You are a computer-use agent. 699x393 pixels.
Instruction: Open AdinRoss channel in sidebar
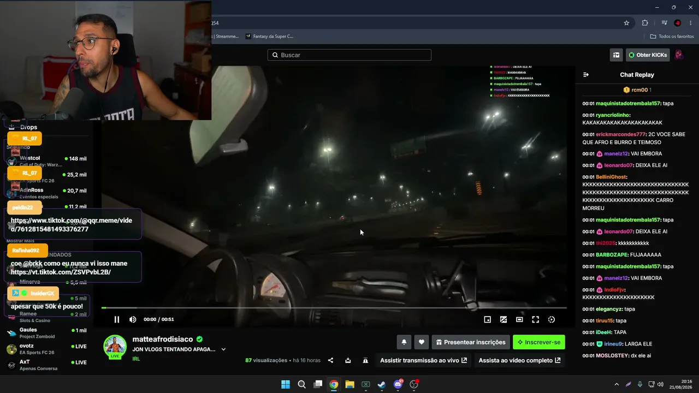(x=47, y=193)
